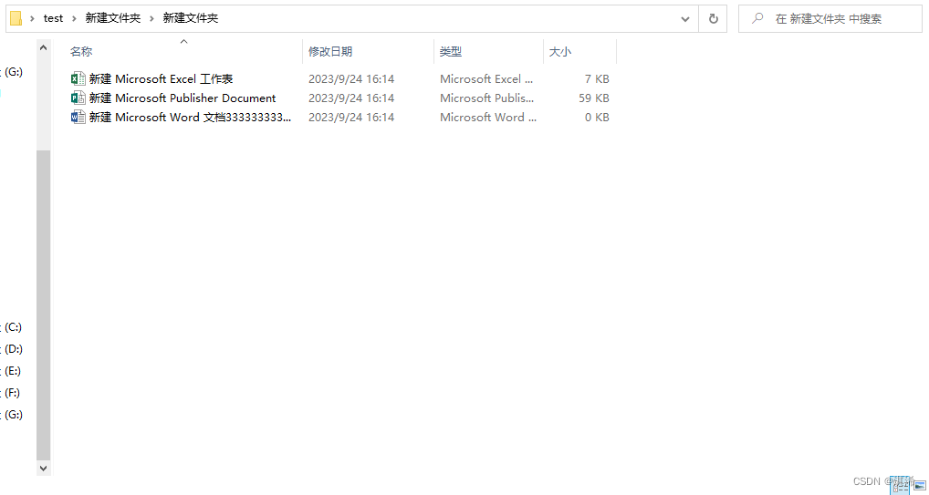Click the Microsoft Publis... type cell
This screenshot has width=929, height=495.
coord(486,98)
